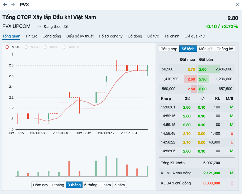242x194 pixels.
Task: Select the 14:58:48 matched trade row
Action: pos(197,134)
